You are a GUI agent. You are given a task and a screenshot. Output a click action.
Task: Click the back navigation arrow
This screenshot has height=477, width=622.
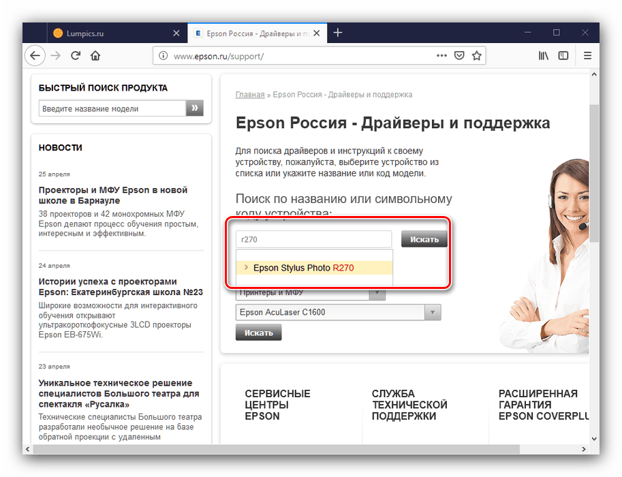coord(35,55)
